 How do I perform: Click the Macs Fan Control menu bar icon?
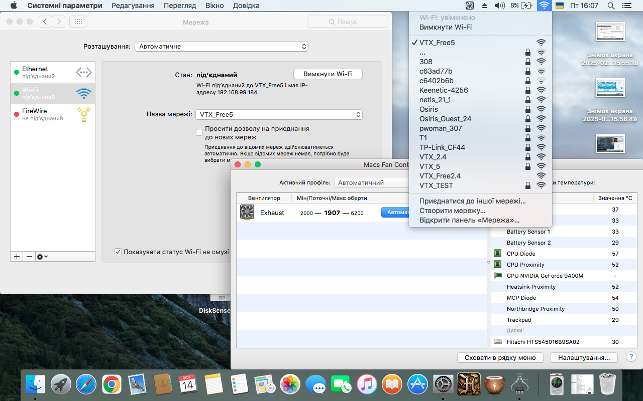pos(469,6)
